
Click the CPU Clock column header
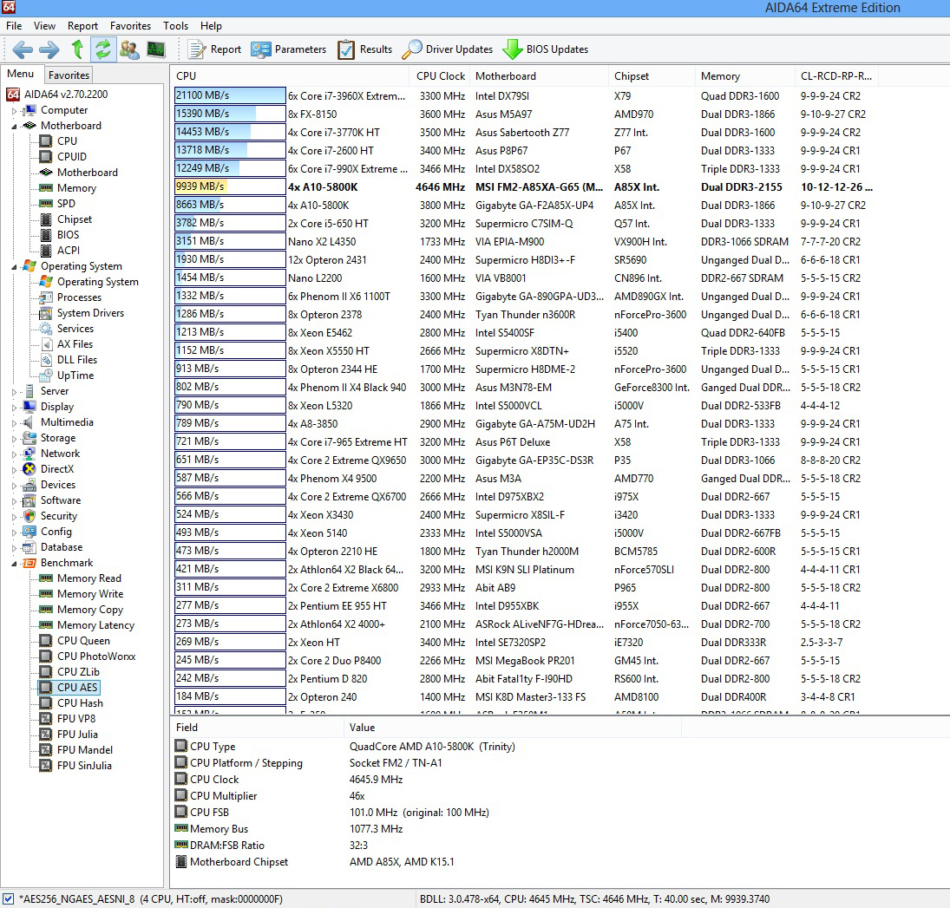click(x=441, y=75)
